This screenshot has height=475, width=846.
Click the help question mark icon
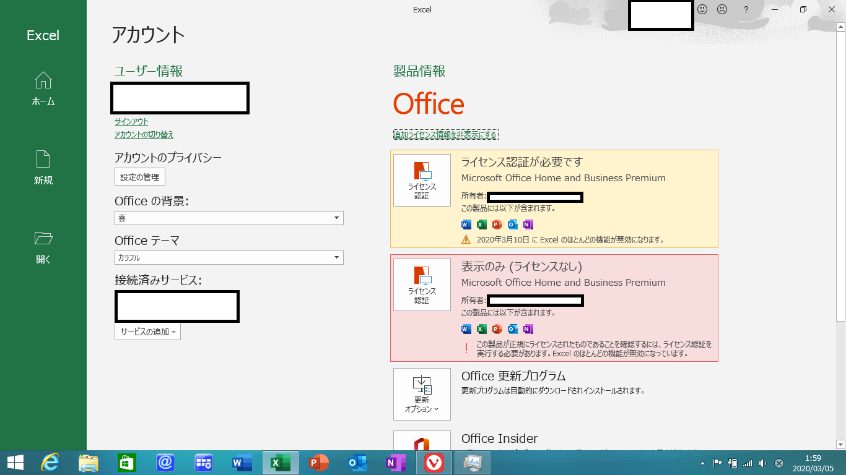click(x=746, y=9)
